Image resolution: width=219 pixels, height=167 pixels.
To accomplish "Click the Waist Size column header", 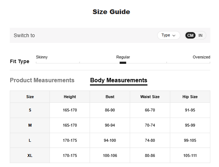I will tap(150, 97).
